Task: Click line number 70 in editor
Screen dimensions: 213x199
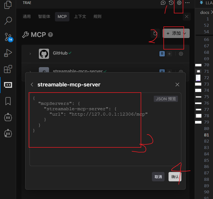Action: tap(207, 65)
